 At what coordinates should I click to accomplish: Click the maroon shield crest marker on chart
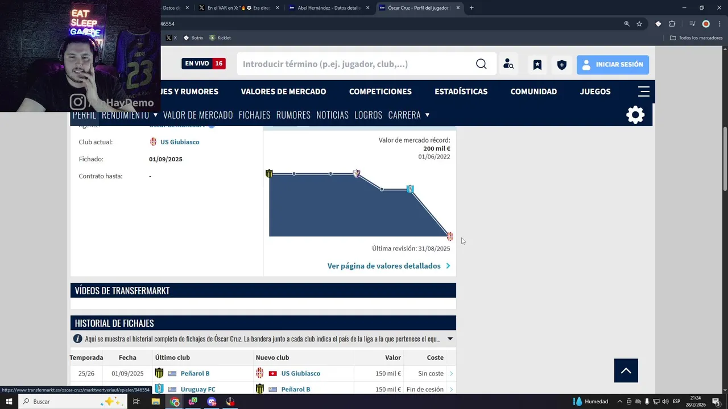[x=357, y=173]
